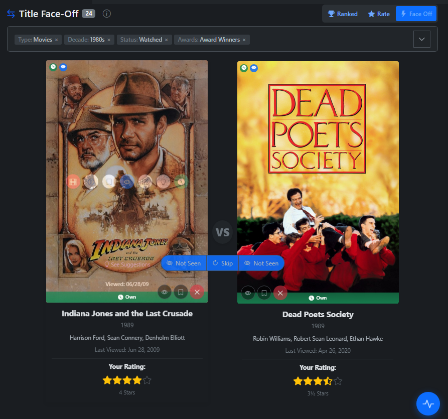Click the lightbulb suggestions icon on poster
Screen dimensions: 448x419
(x=163, y=182)
